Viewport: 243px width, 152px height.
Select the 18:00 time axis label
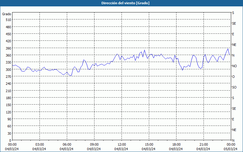(x=176, y=145)
